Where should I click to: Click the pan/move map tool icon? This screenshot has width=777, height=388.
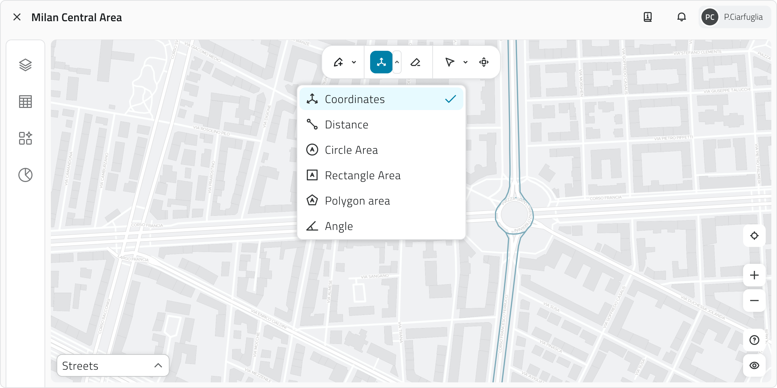pyautogui.click(x=484, y=62)
